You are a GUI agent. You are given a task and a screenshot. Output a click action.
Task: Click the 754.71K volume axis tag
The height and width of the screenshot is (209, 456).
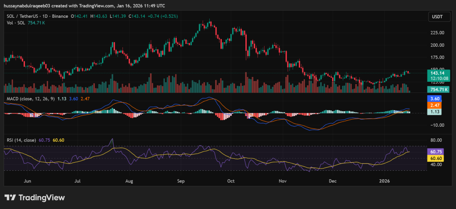click(435, 89)
